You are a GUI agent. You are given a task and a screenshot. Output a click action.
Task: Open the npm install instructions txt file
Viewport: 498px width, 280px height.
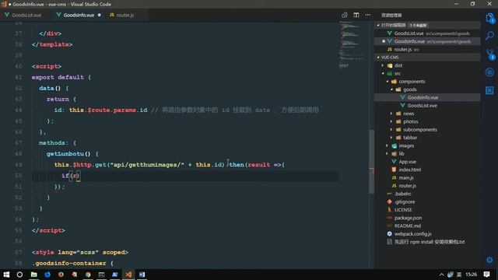click(427, 242)
